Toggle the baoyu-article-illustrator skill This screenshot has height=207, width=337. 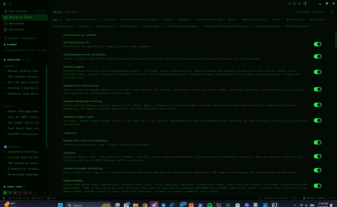click(x=317, y=142)
